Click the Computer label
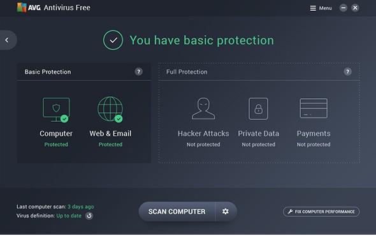376x236 pixels. pyautogui.click(x=56, y=133)
